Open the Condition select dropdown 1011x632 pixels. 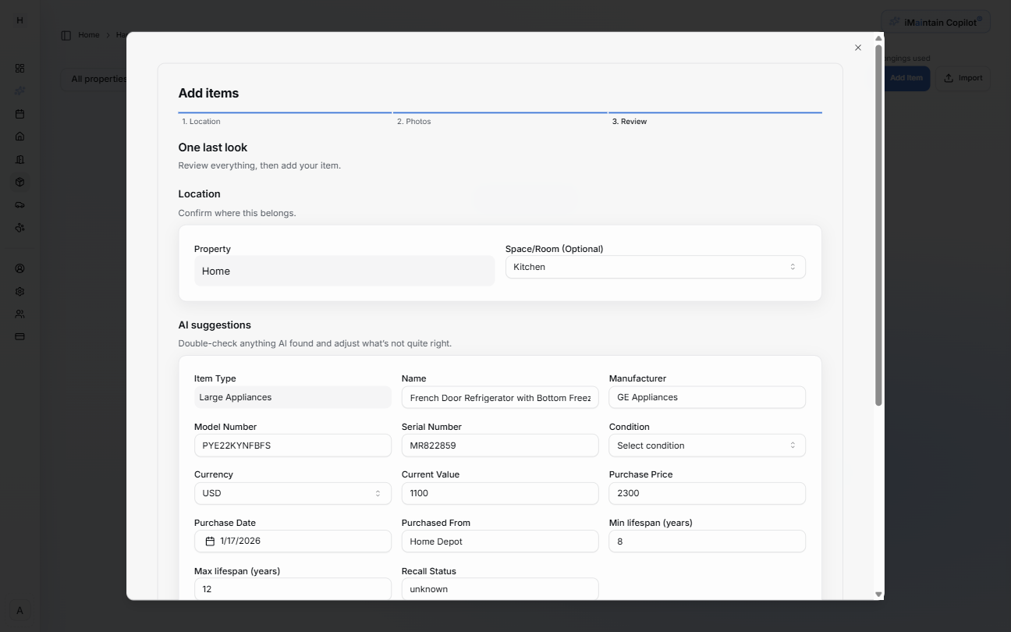pos(706,445)
